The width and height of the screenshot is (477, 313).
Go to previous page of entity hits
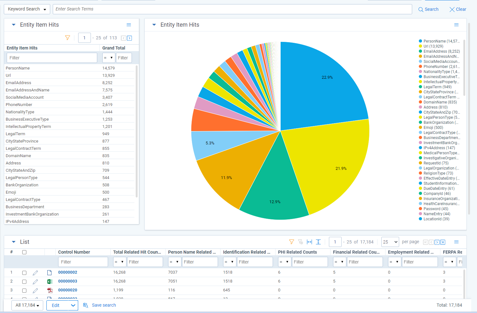[124, 38]
